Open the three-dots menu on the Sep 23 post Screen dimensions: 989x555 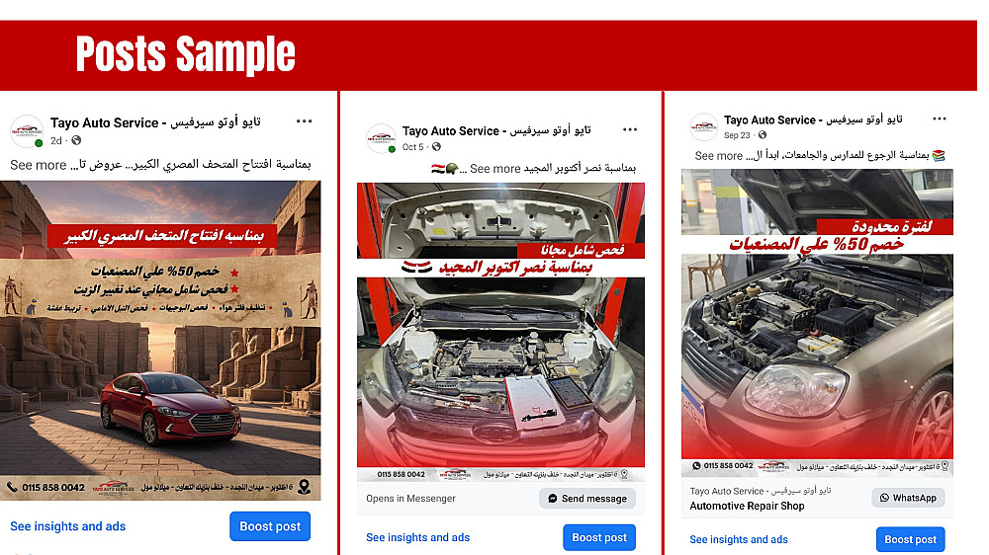(x=940, y=119)
